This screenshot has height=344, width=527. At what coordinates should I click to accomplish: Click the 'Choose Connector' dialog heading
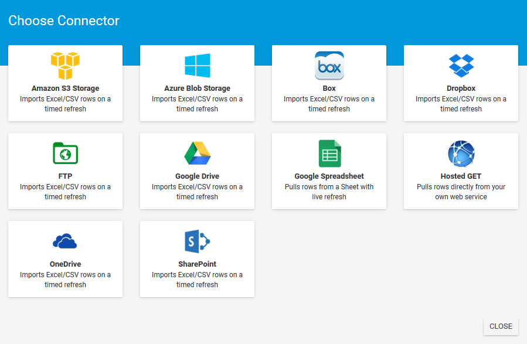tap(64, 21)
